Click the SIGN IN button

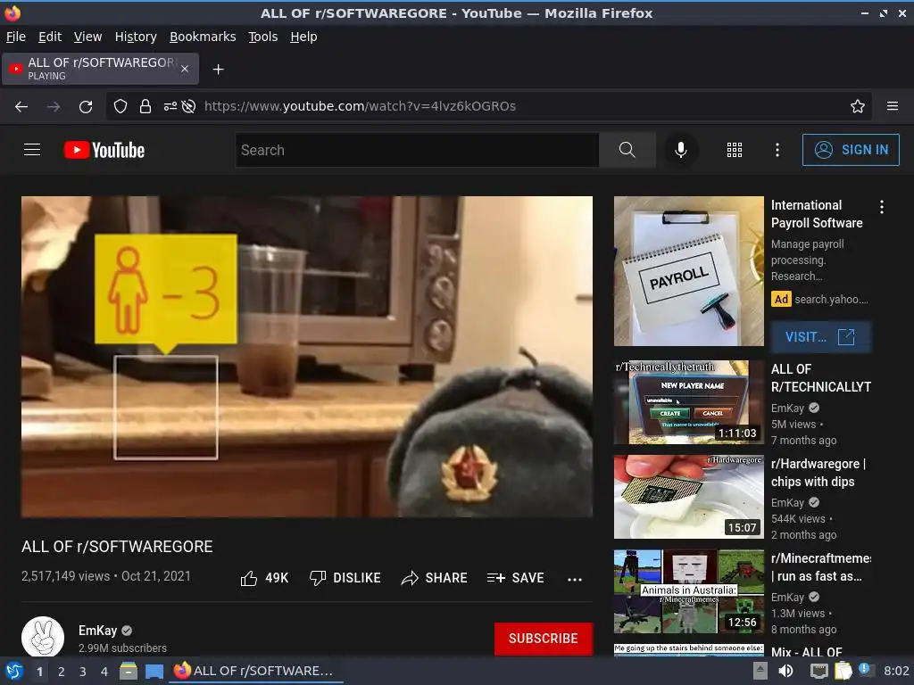point(851,150)
